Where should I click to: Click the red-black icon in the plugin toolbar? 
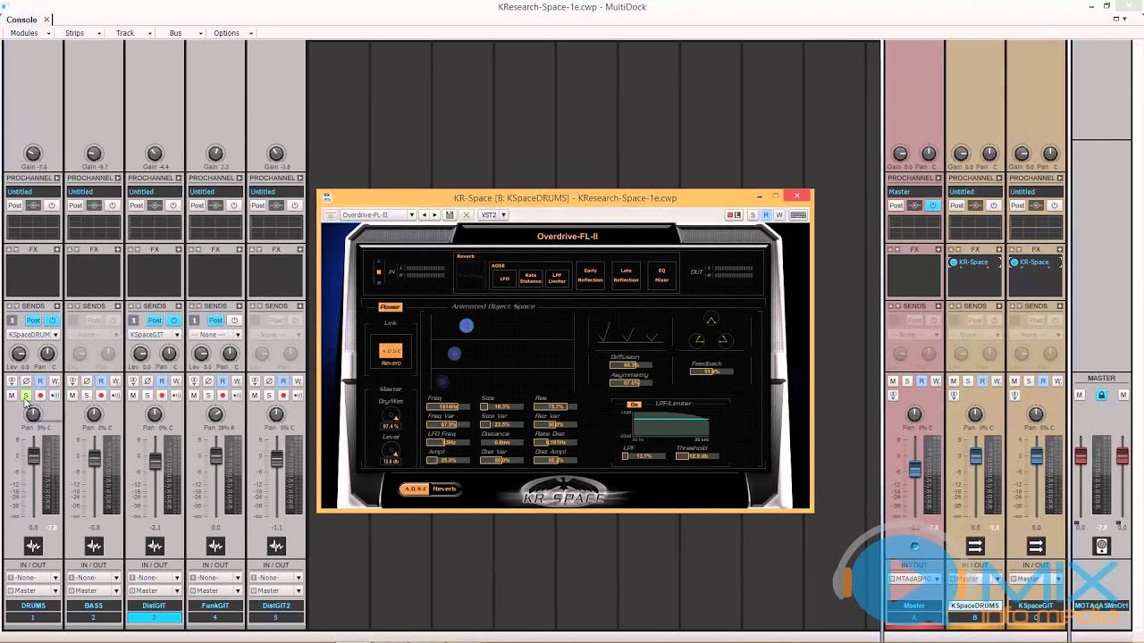(735, 214)
